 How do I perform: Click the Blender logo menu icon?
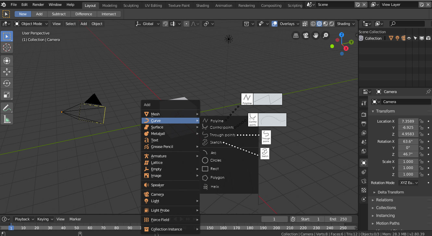click(4, 5)
